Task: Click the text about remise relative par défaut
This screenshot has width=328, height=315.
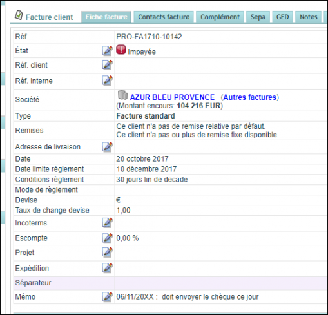Action: click(x=191, y=126)
